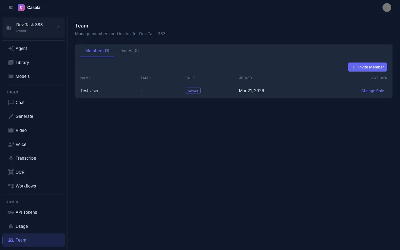Viewport: 400px width, 250px height.
Task: Select the OCR tool
Action: [20, 172]
